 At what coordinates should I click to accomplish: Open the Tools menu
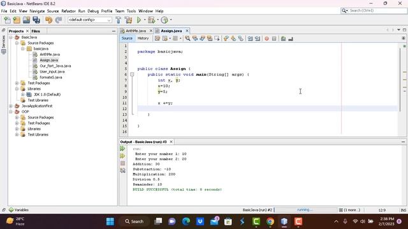coord(131,11)
